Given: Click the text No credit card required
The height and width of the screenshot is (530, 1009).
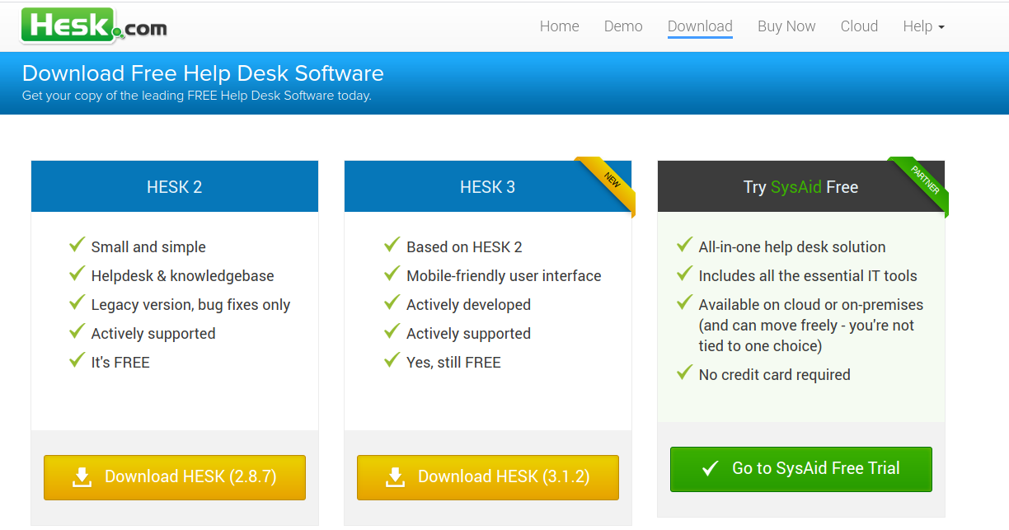Looking at the screenshot, I should 774,375.
